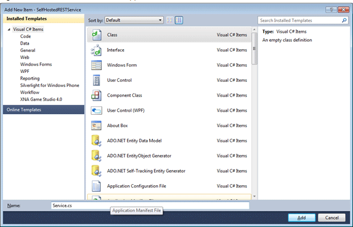Pick the User Control template icon
Screen dimensions: 353x227
(x=96, y=80)
